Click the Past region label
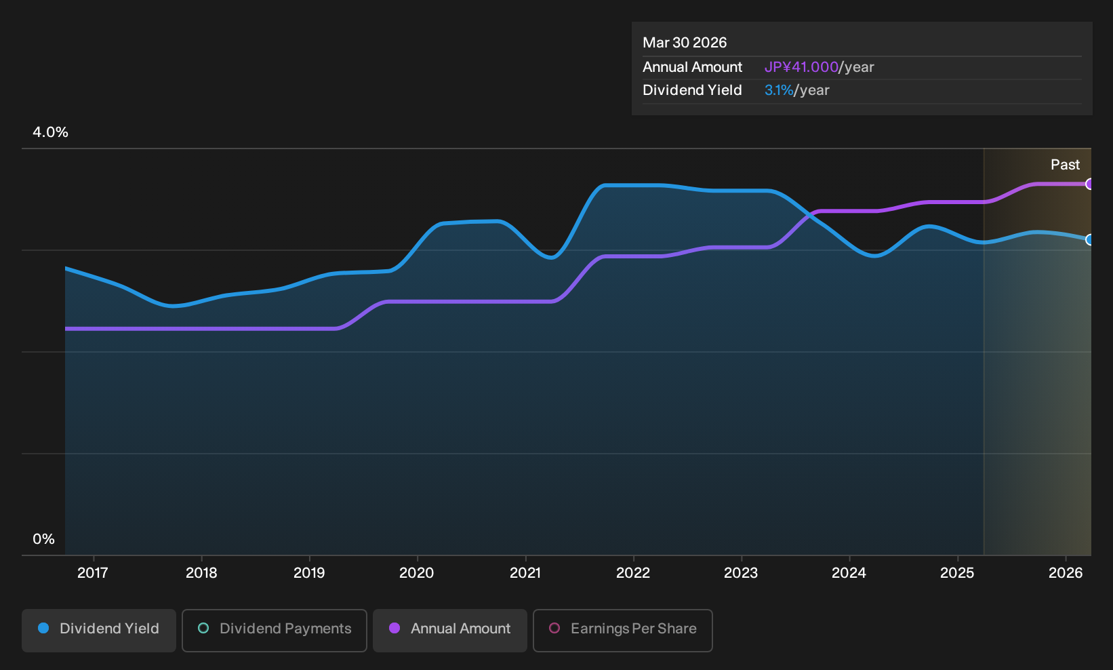The image size is (1113, 670). click(1065, 165)
